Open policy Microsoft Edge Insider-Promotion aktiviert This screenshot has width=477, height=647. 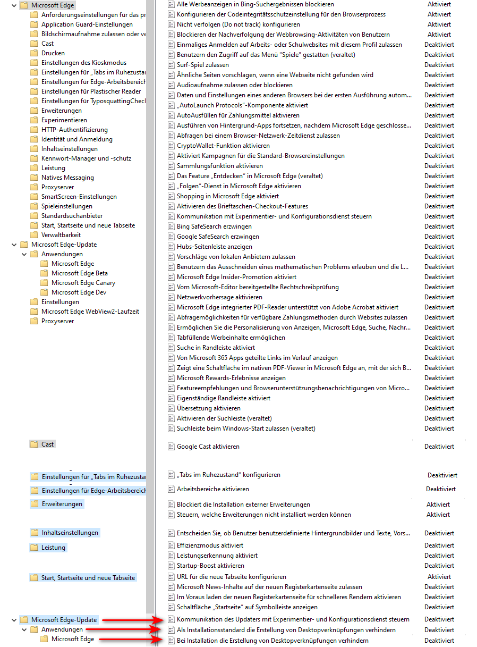coord(236,277)
